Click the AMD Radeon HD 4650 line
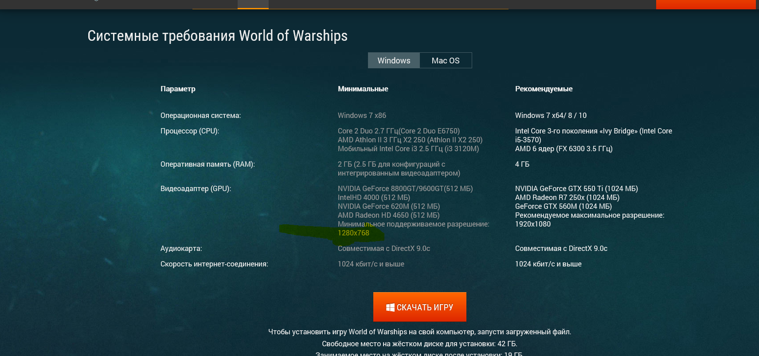This screenshot has height=356, width=759. (x=388, y=215)
